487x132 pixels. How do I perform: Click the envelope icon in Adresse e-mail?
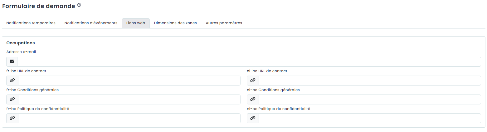click(12, 61)
